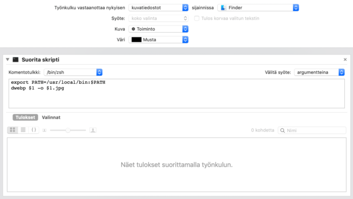The image size is (353, 199).
Task: Open the kuvatiedostot input type dropdown
Action: point(159,8)
